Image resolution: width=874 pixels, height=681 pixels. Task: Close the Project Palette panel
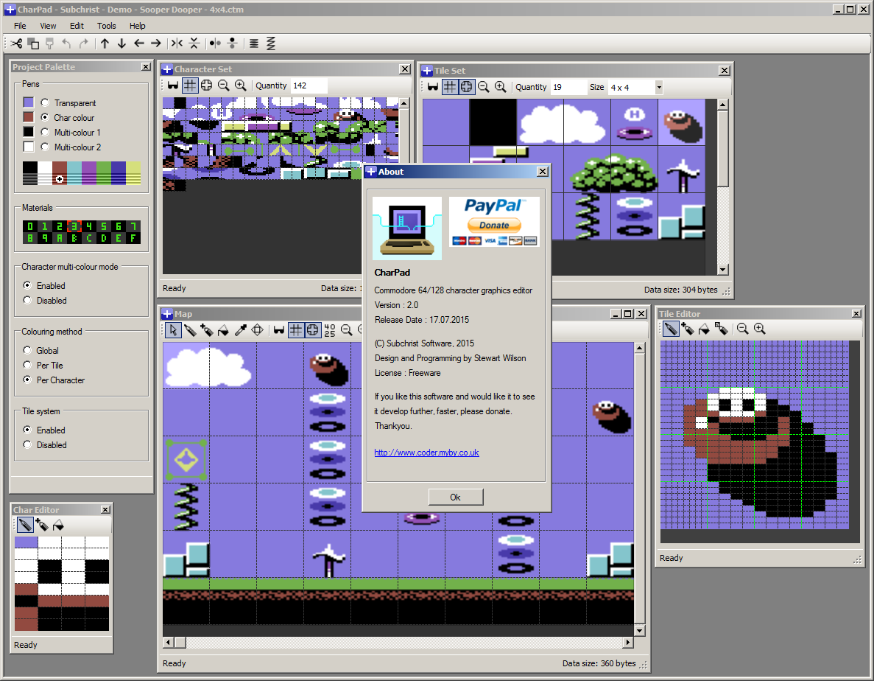(x=146, y=67)
